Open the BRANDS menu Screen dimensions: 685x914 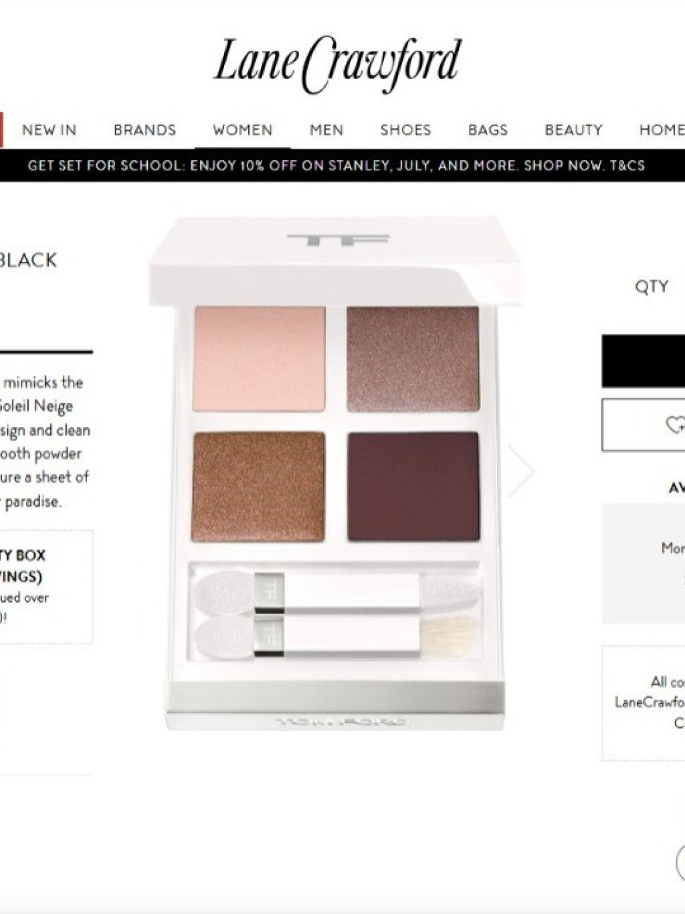click(x=144, y=130)
